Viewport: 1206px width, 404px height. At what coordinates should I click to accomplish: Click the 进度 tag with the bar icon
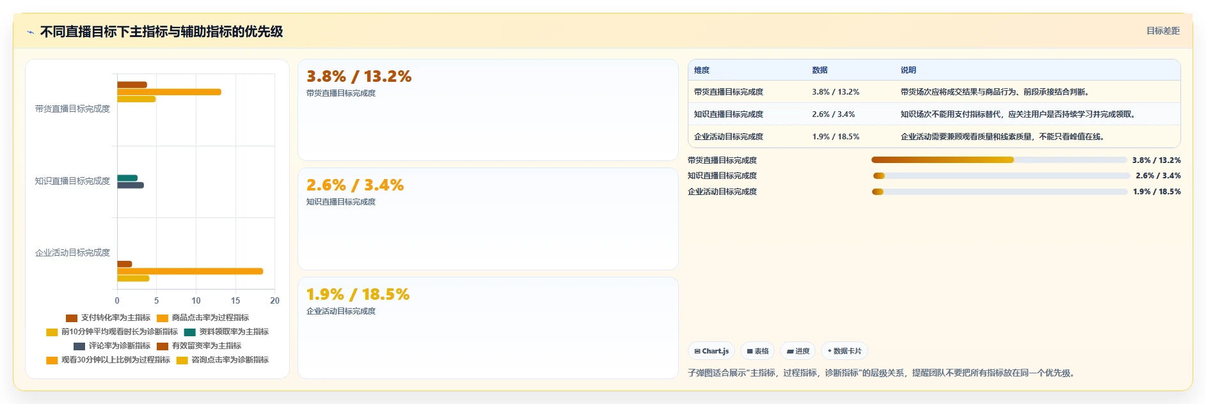pos(798,351)
